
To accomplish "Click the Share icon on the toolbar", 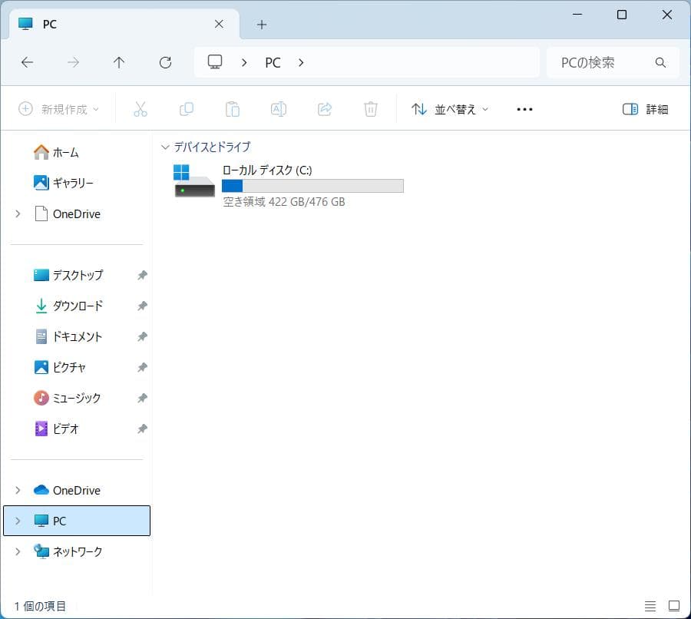I will [x=324, y=108].
